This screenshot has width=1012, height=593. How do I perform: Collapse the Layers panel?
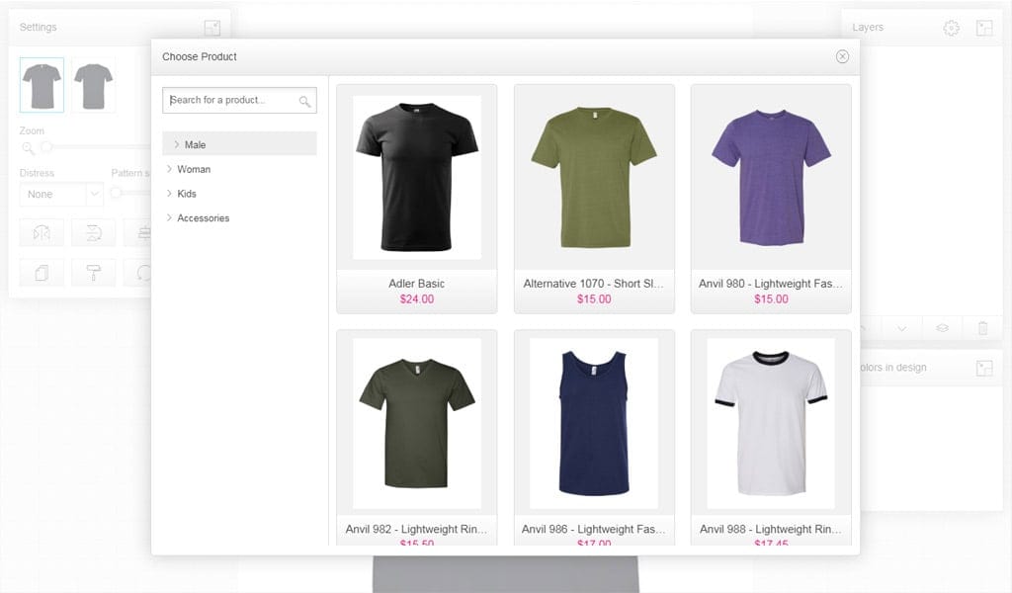point(983,28)
